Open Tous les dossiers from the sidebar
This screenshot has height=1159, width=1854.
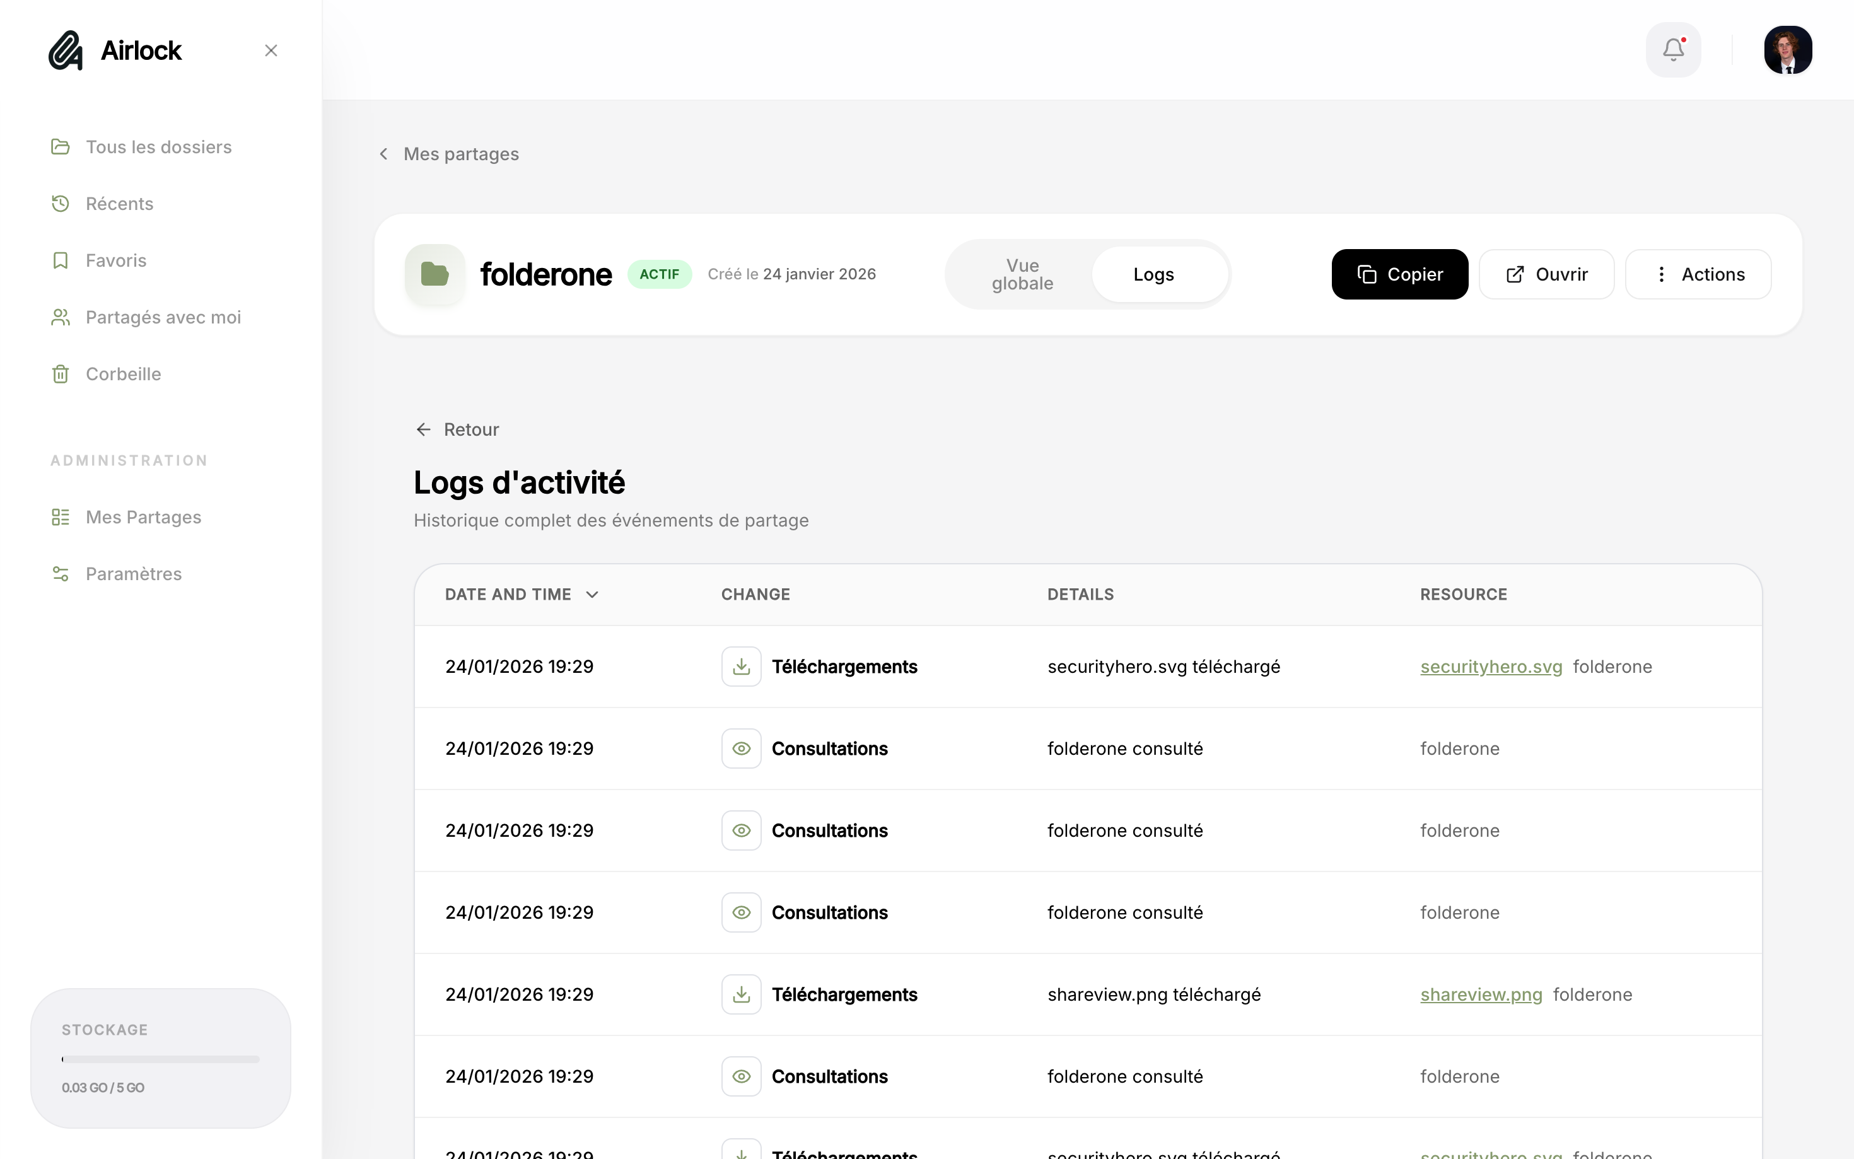coord(158,146)
